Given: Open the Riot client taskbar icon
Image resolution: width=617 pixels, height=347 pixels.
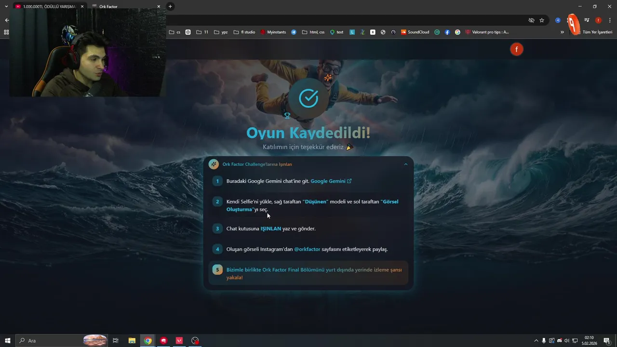Looking at the screenshot, I should pyautogui.click(x=164, y=341).
